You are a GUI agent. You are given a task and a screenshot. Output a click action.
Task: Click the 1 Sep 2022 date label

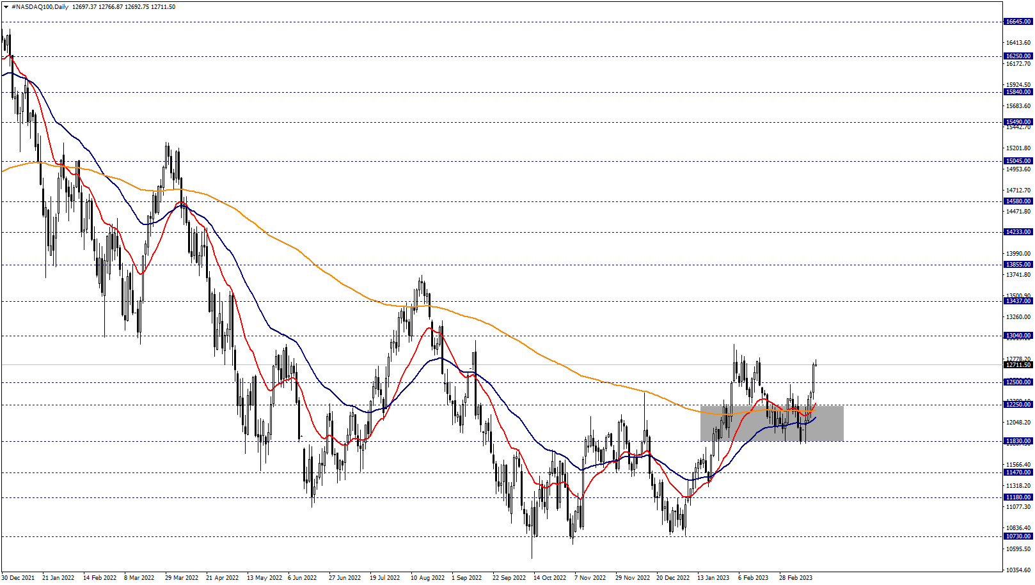tap(466, 578)
